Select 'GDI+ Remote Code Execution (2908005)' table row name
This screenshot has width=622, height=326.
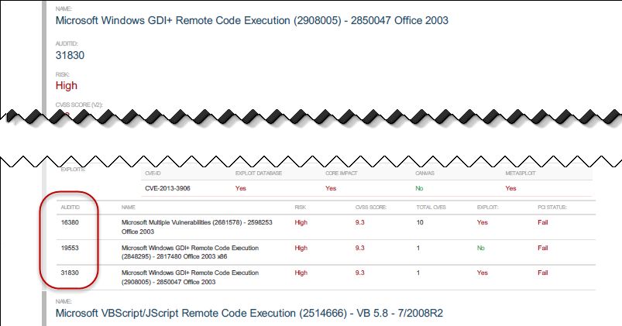tap(190, 277)
